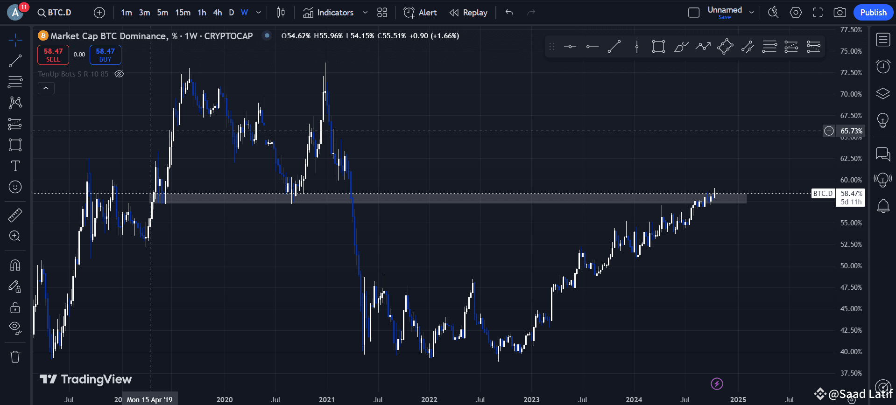Select the 3m timeframe

(x=144, y=13)
